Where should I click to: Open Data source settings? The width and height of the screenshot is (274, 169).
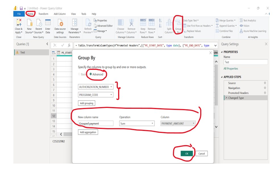pos(60,23)
